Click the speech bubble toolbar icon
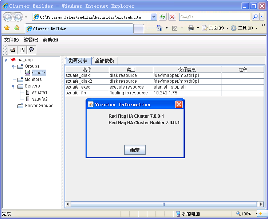The image size is (268, 219). coord(32,50)
